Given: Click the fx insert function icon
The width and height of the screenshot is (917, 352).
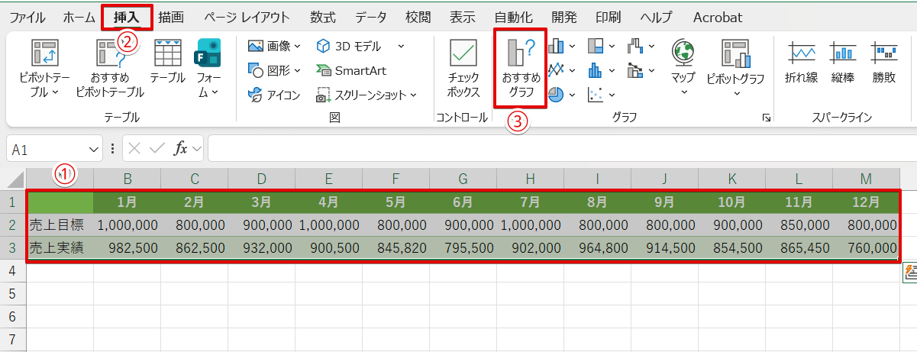Looking at the screenshot, I should tap(181, 149).
